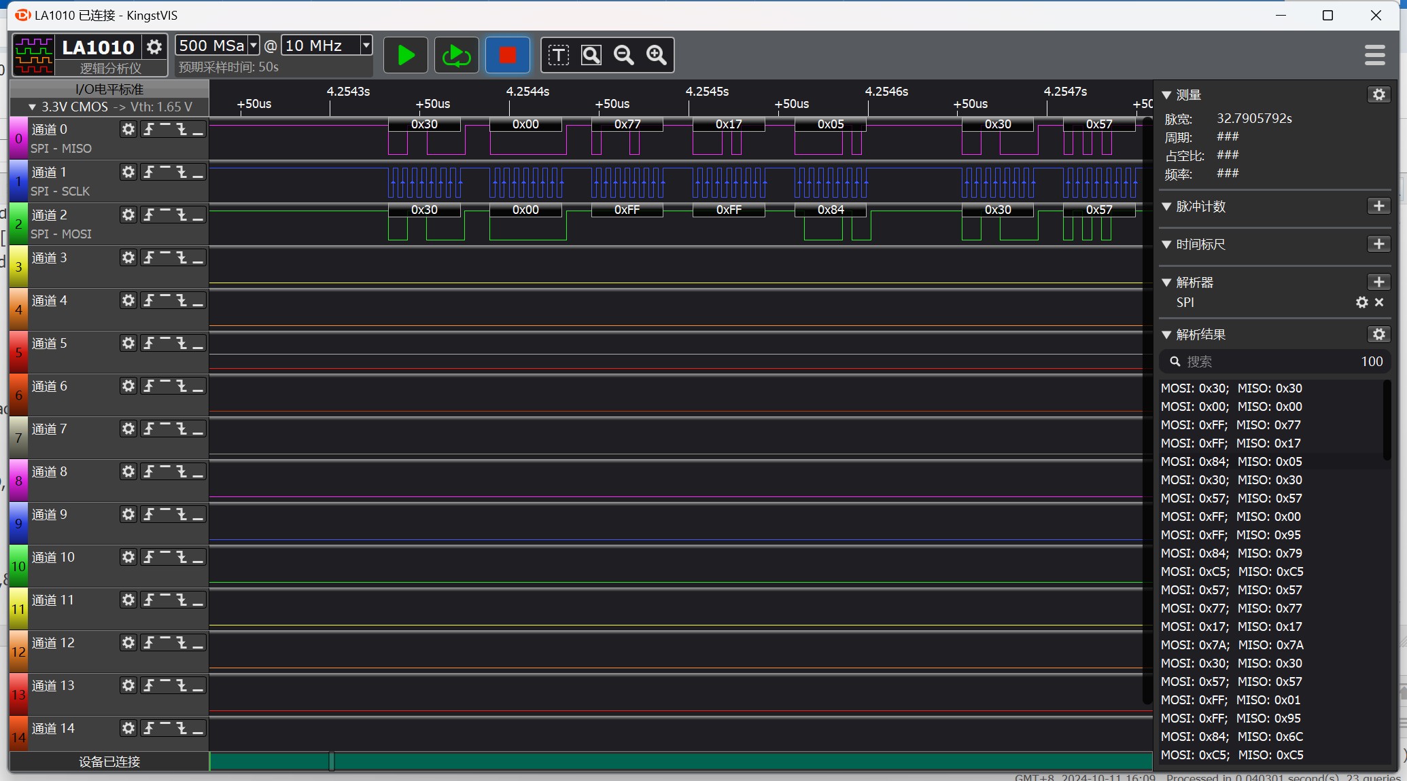Set high level trigger on 通道 9

click(165, 514)
